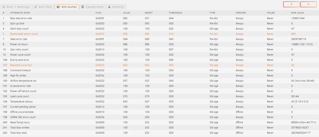The image size is (319, 137).
Task: Click flag 0x0013 in Spin retry count row
Action: (x=100, y=50)
